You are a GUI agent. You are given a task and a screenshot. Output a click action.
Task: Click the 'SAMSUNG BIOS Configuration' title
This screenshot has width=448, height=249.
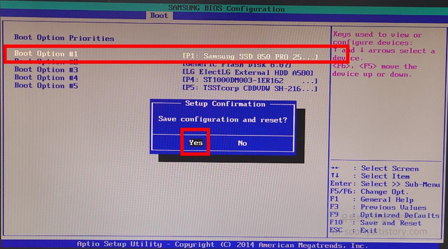point(226,8)
